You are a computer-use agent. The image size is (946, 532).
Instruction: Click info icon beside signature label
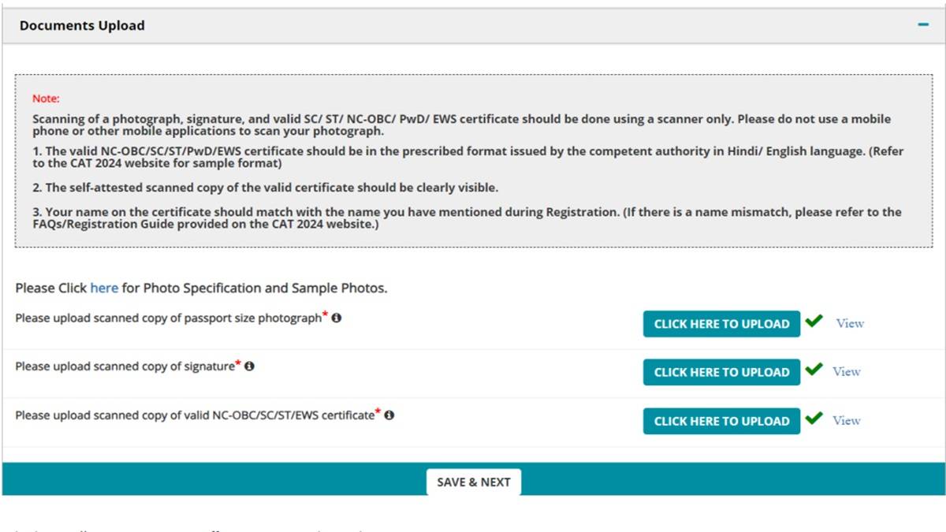click(249, 366)
